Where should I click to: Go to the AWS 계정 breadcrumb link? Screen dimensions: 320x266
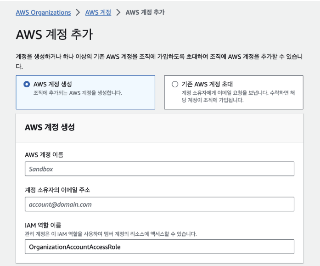click(98, 12)
